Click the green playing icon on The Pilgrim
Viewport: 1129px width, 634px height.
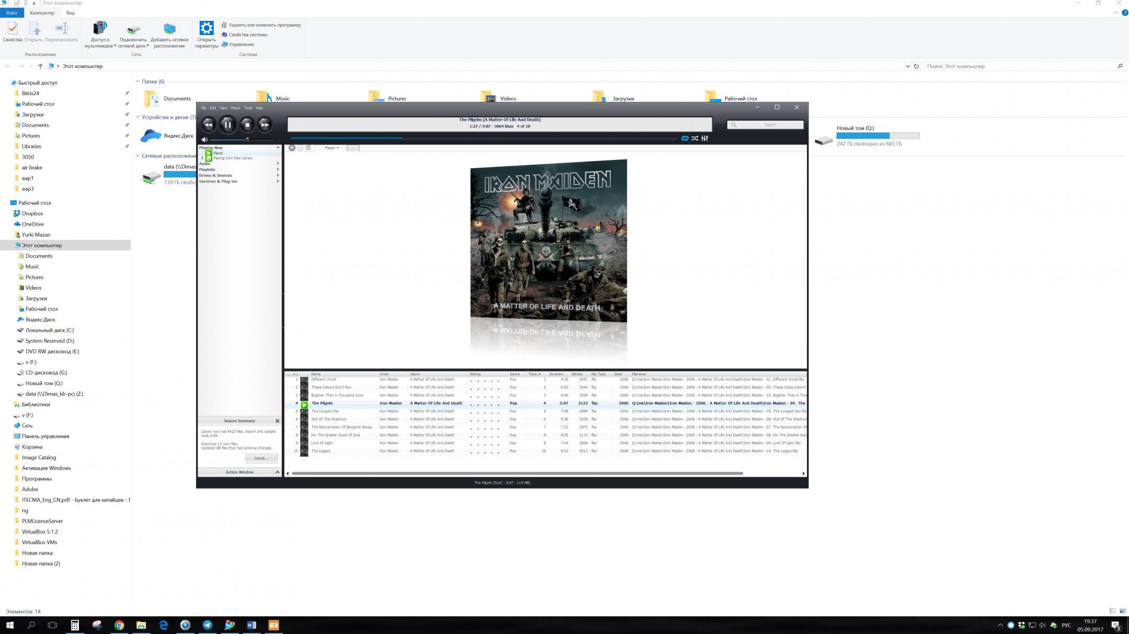[304, 405]
